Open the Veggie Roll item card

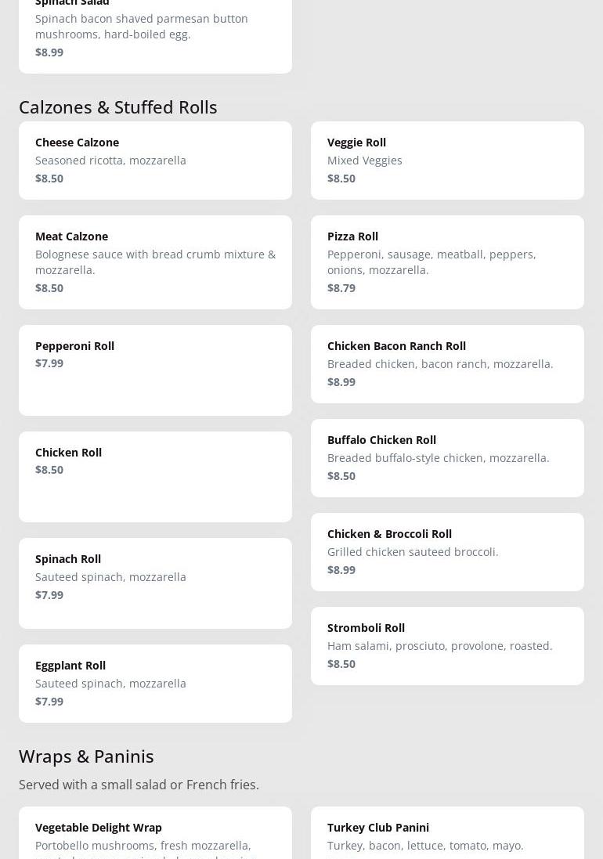point(447,160)
